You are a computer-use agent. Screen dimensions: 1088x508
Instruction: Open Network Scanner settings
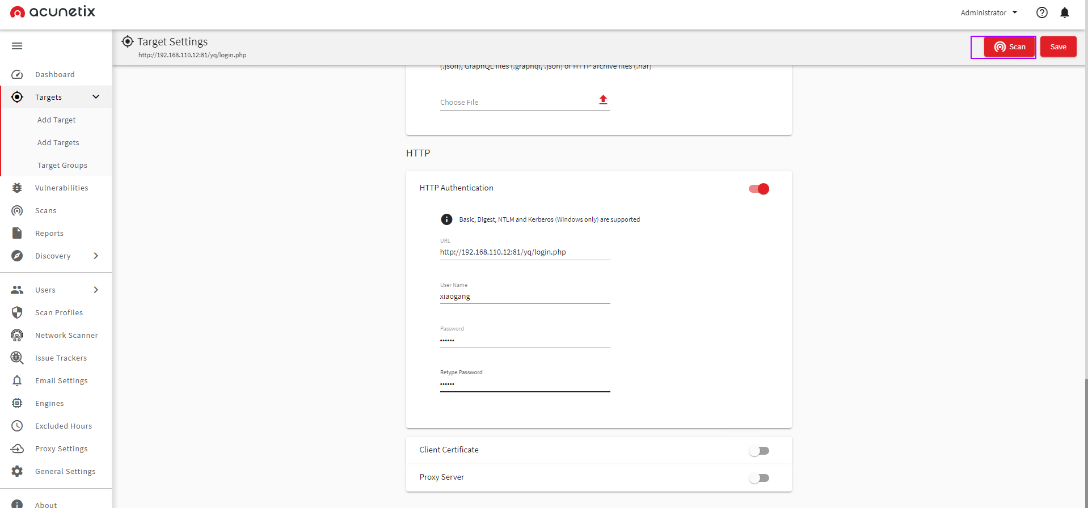(66, 335)
